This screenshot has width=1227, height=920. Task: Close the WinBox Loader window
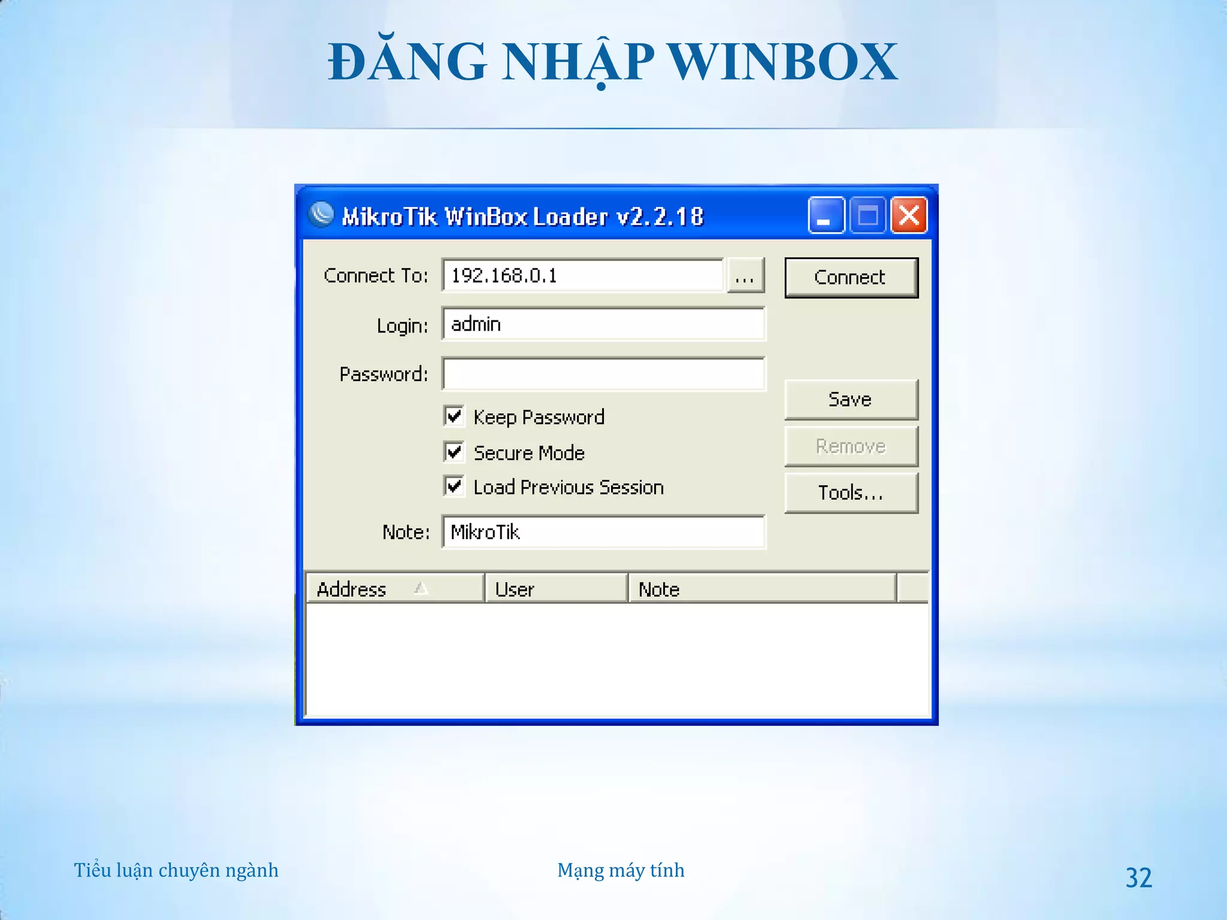[909, 214]
